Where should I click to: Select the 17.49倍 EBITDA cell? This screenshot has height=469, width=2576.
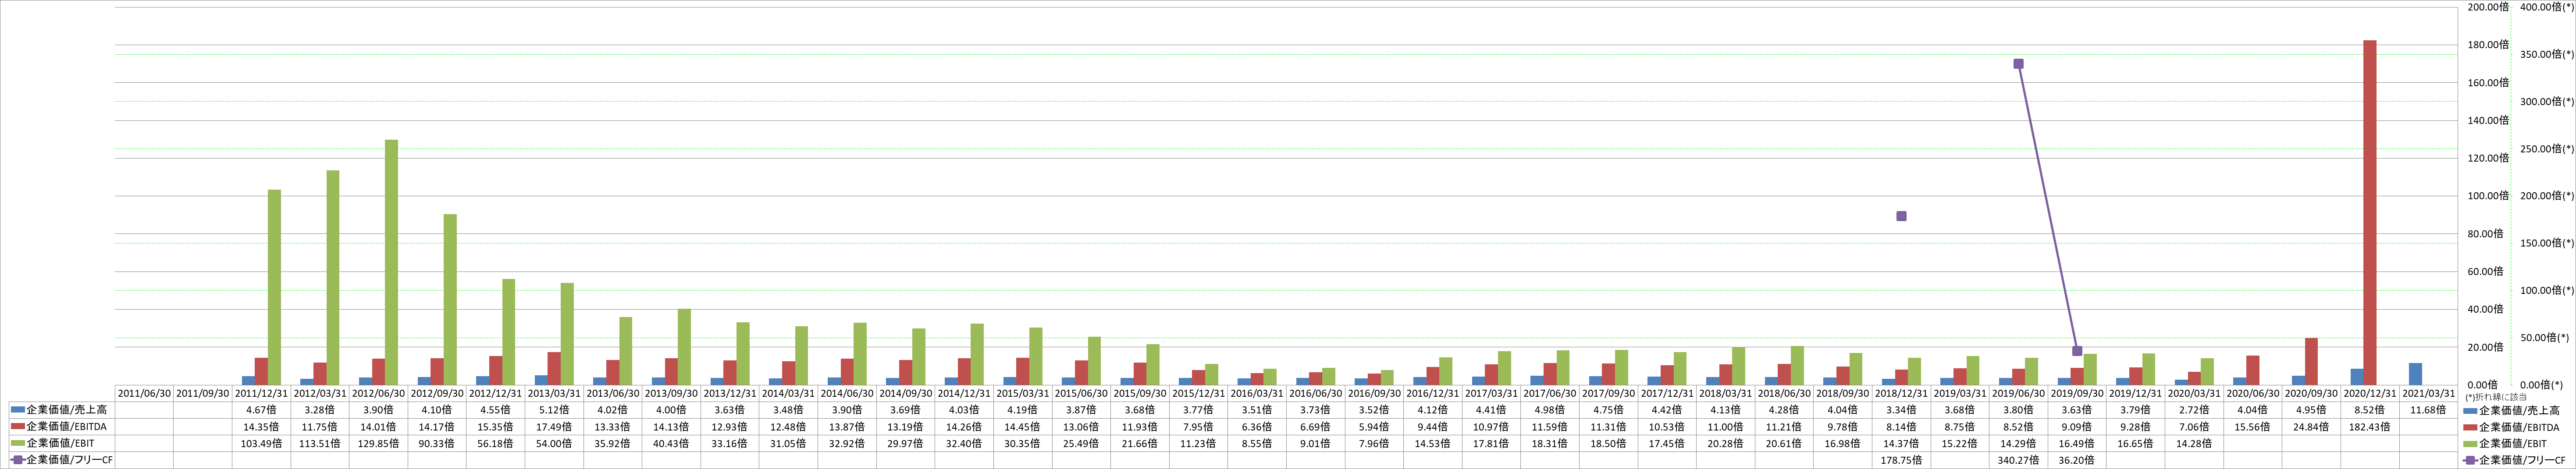555,426
